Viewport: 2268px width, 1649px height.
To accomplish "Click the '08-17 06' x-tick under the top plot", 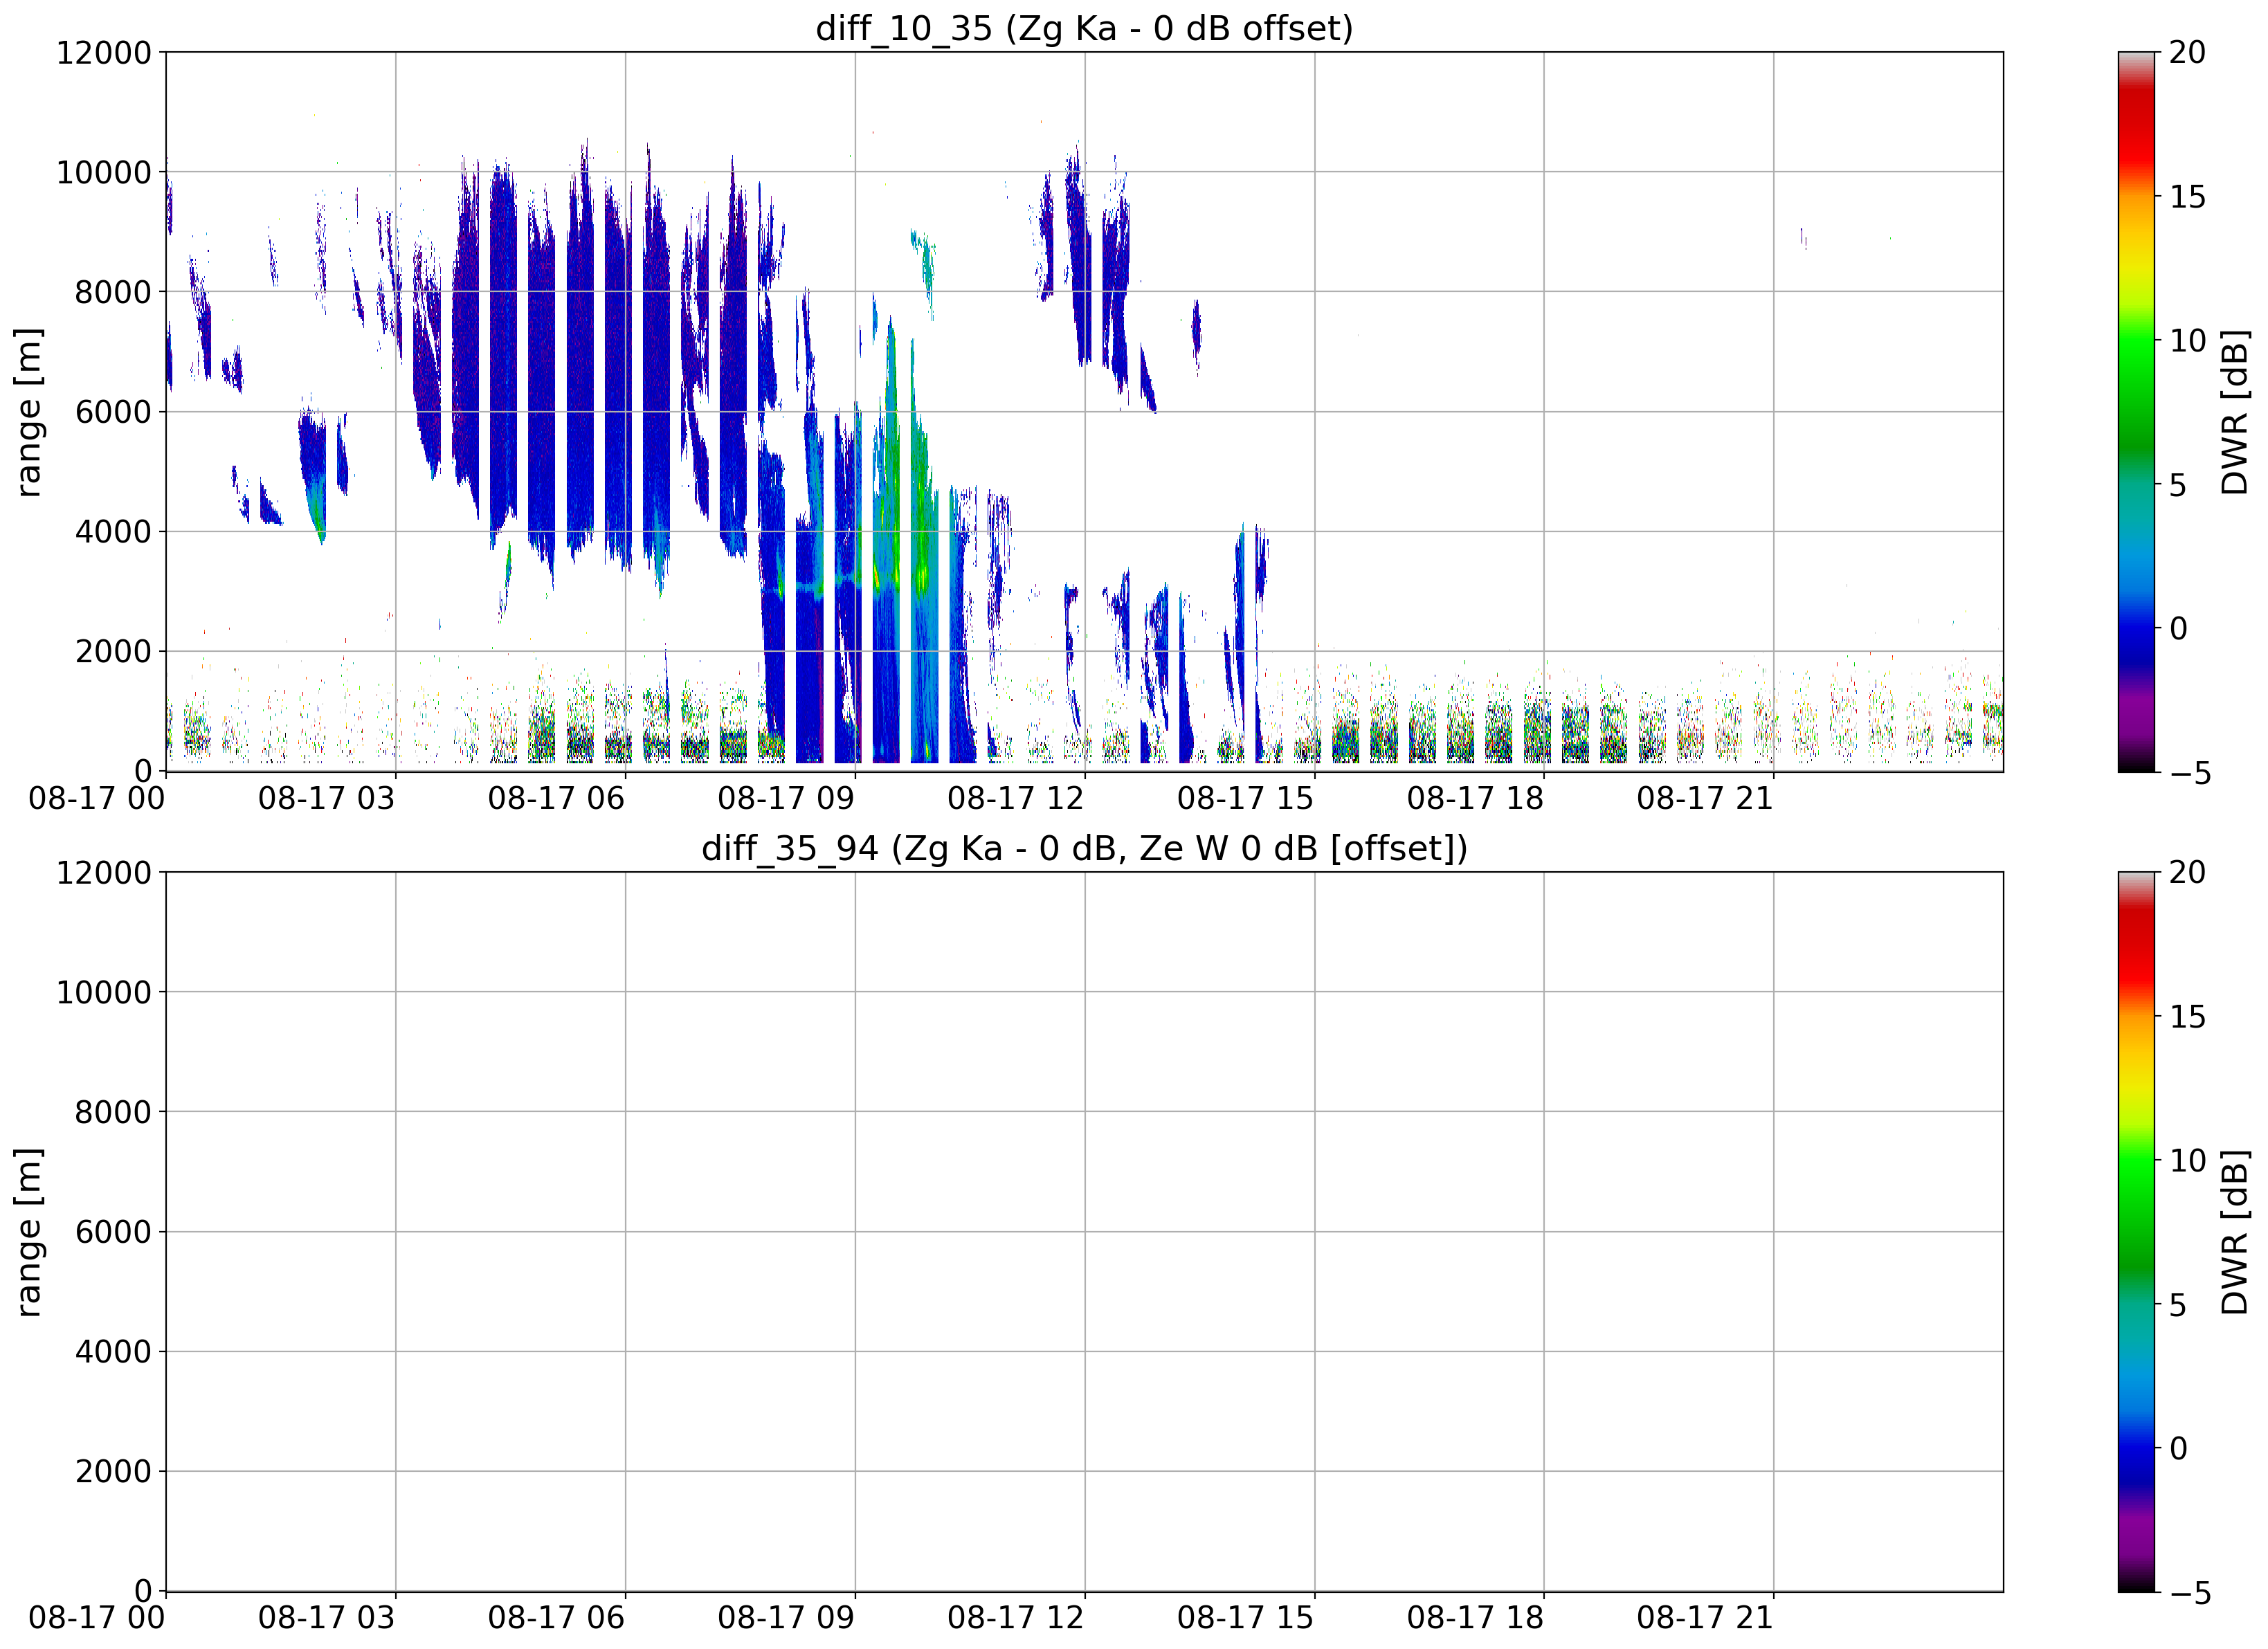I will pos(556,798).
